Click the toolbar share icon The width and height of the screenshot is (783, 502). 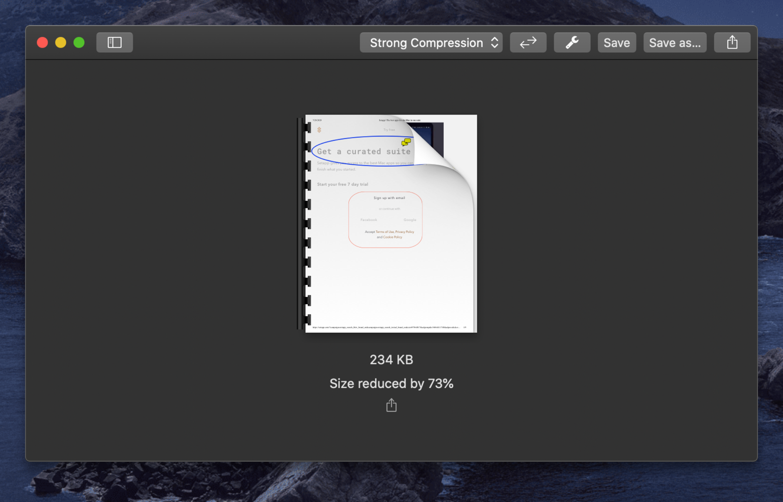pos(732,43)
